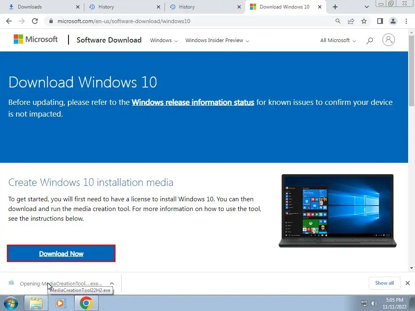The height and width of the screenshot is (311, 415).
Task: Open the Microsoft site search
Action: coord(370,40)
